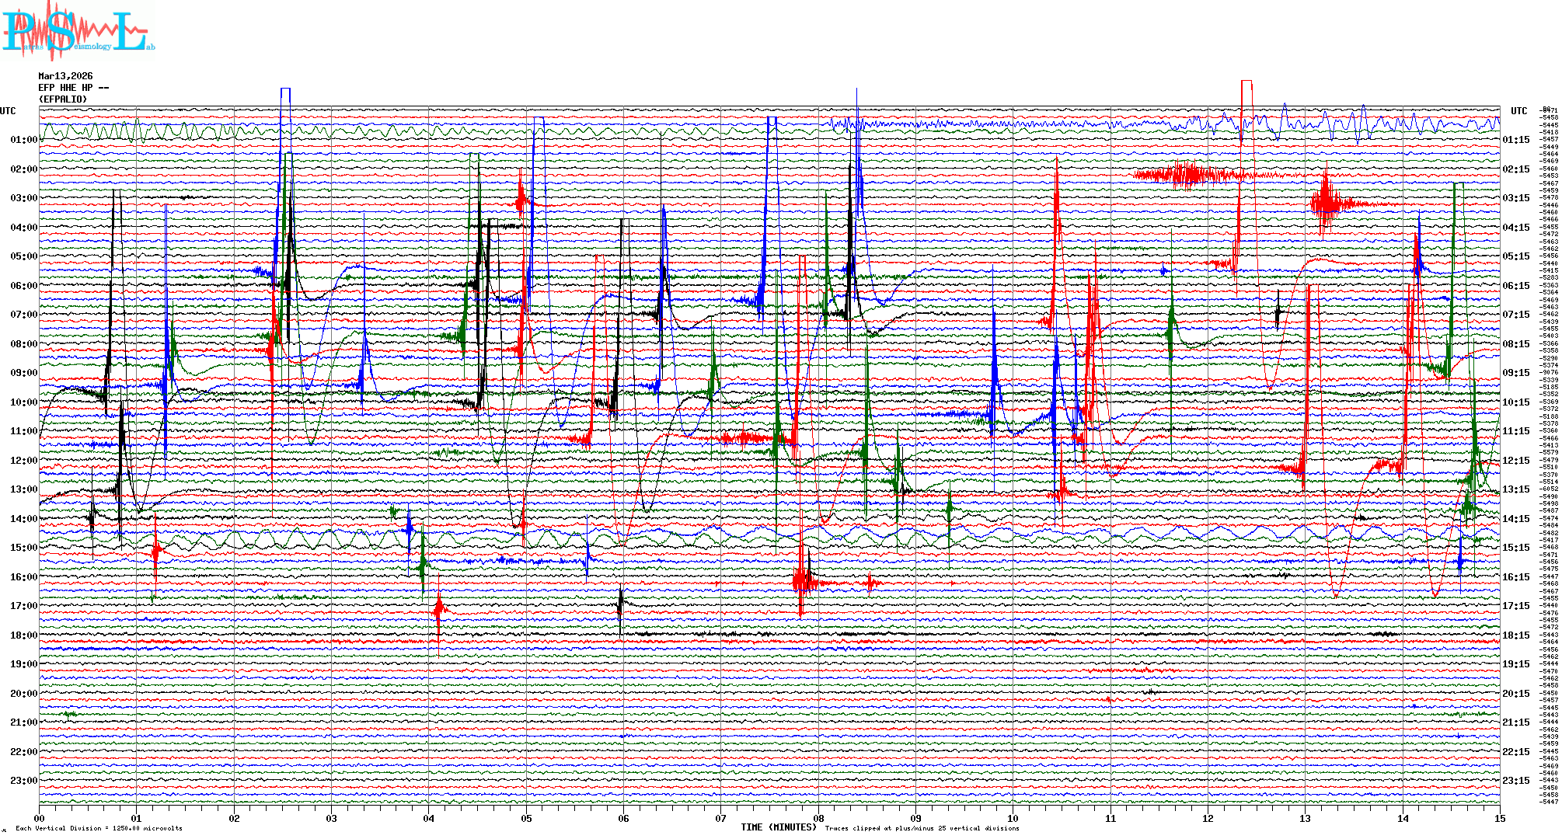Click the PSL seismology lab logo
This screenshot has width=1562, height=839.
[78, 31]
